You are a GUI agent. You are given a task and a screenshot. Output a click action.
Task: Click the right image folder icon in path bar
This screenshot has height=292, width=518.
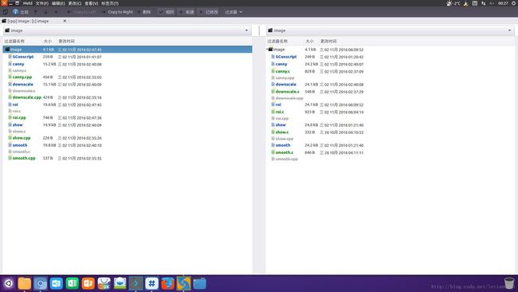[x=270, y=30]
